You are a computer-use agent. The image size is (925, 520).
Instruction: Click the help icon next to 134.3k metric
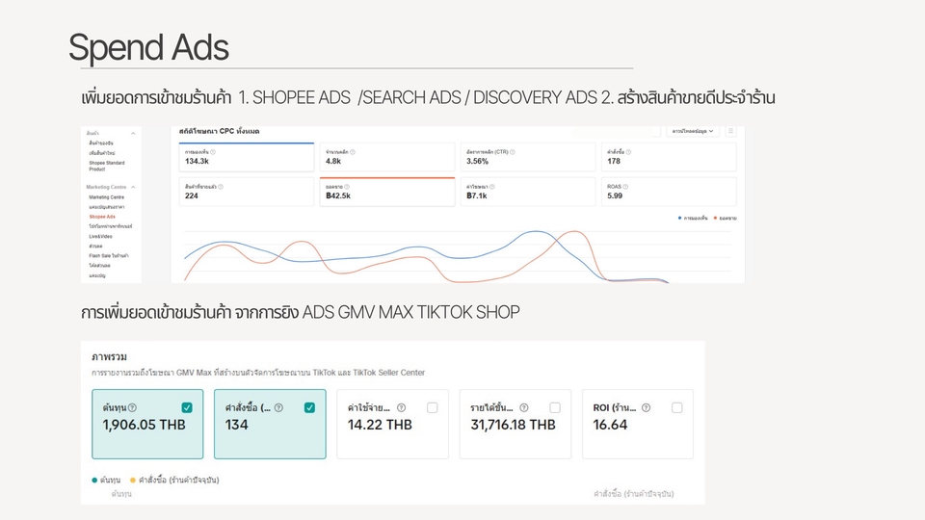point(213,152)
